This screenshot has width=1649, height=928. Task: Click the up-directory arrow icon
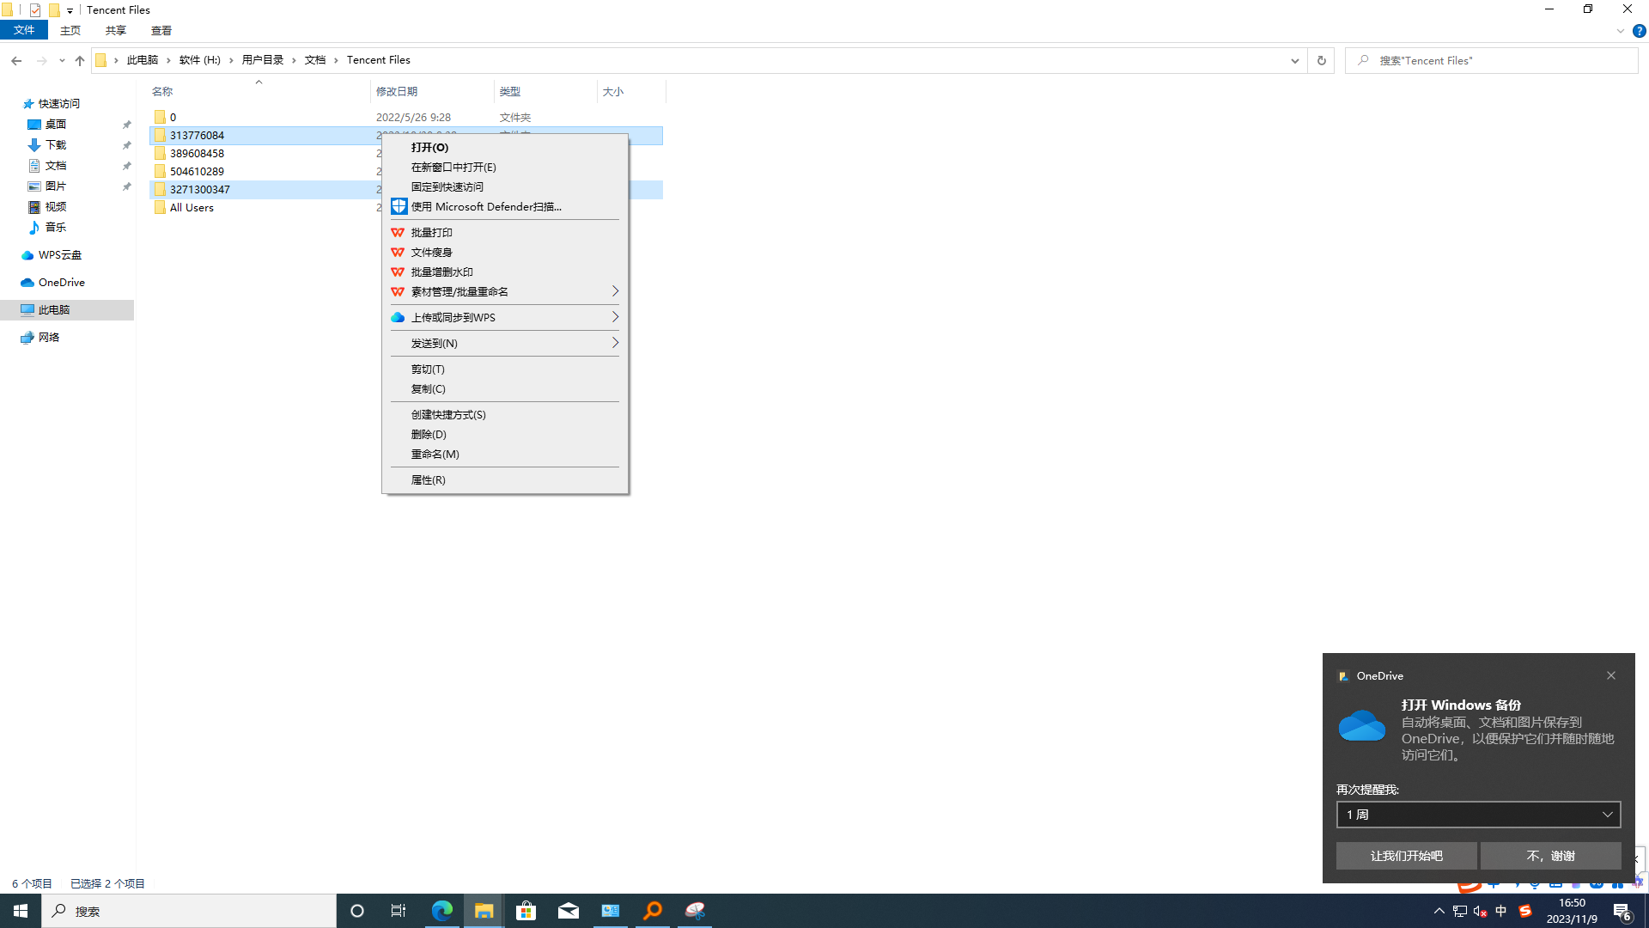click(80, 60)
